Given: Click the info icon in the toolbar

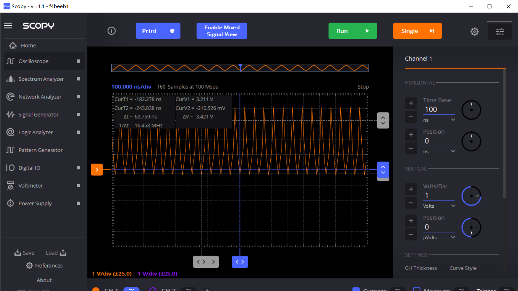Looking at the screenshot, I should click(112, 31).
